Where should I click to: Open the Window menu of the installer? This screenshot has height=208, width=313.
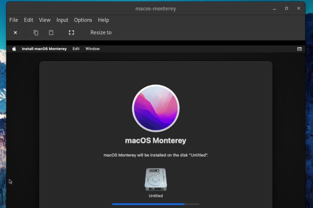click(92, 49)
